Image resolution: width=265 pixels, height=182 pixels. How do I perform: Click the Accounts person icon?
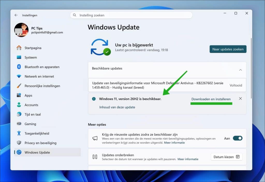[19, 105]
